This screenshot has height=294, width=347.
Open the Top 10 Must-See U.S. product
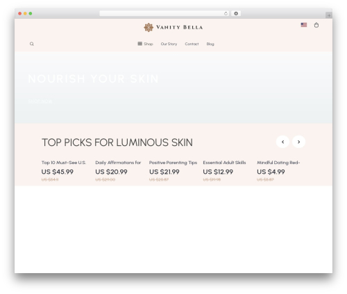click(64, 163)
